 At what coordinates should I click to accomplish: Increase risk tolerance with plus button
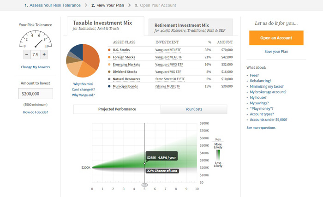[x=44, y=54]
